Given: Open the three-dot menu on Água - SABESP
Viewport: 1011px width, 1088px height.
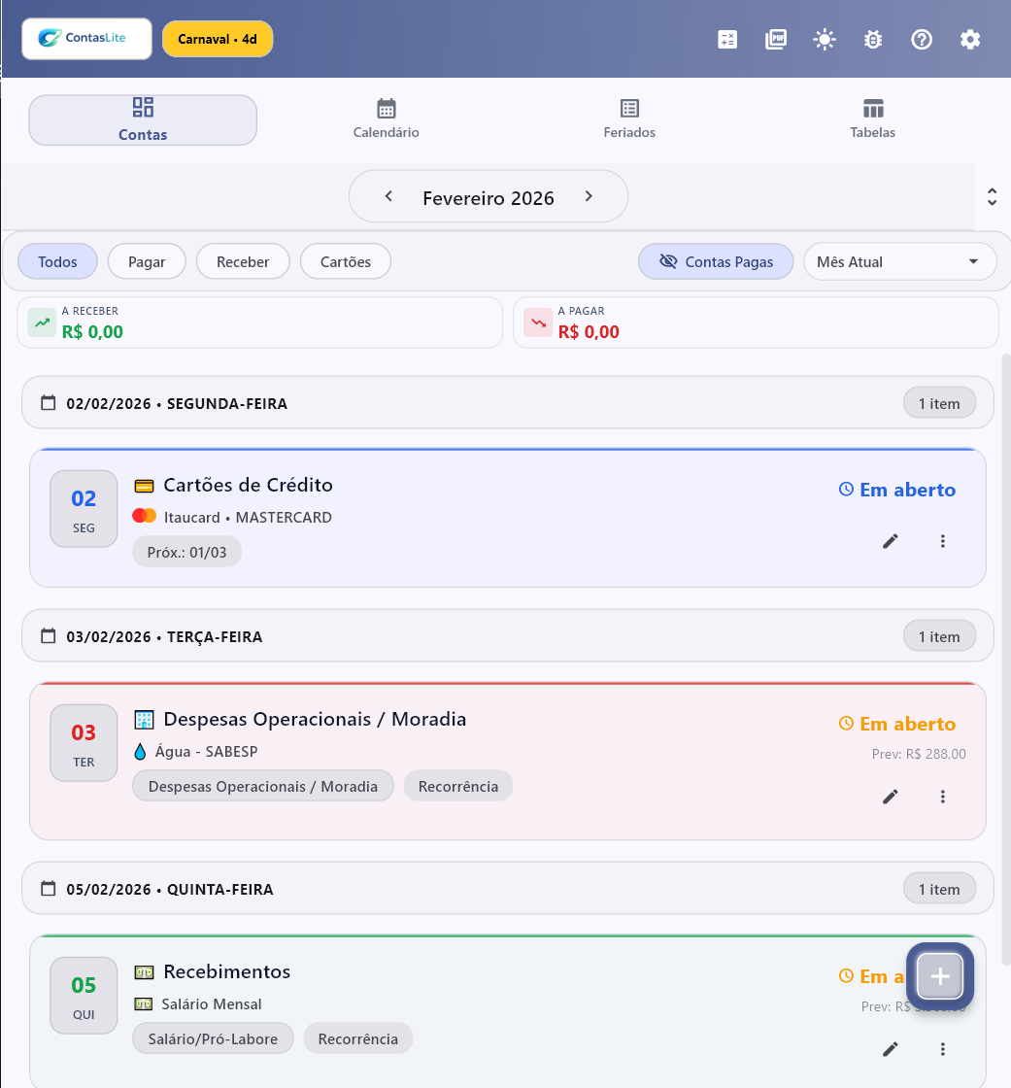Looking at the screenshot, I should click(943, 797).
